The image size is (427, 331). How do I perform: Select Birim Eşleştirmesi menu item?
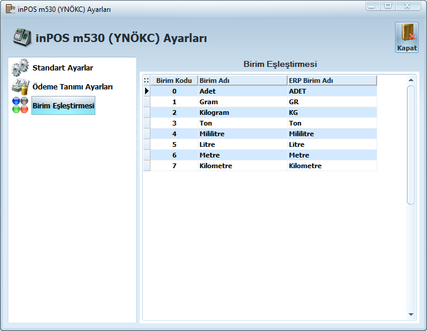tap(63, 105)
